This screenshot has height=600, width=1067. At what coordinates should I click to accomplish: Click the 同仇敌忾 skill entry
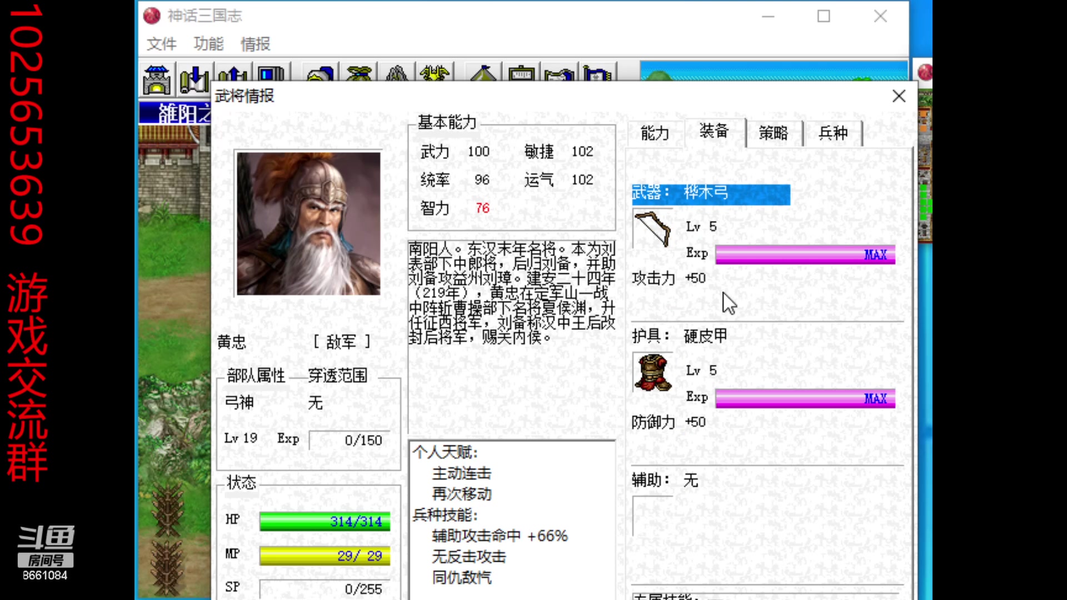coord(462,578)
